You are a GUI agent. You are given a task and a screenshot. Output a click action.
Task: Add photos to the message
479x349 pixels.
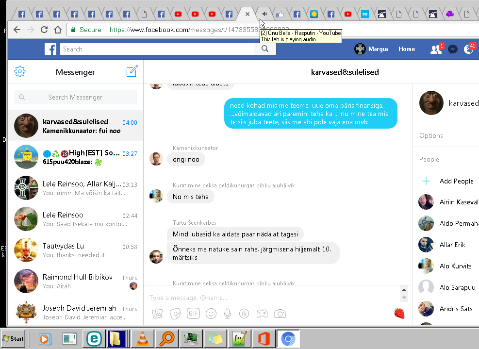tap(157, 314)
